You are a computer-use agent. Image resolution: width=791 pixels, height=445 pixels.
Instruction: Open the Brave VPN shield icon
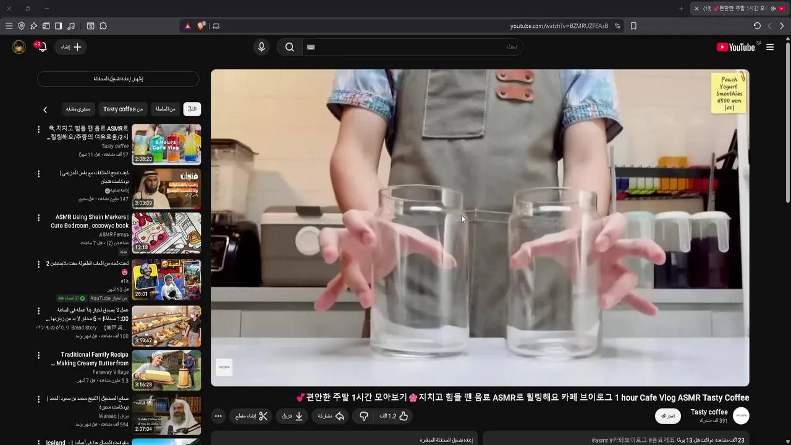click(21, 26)
